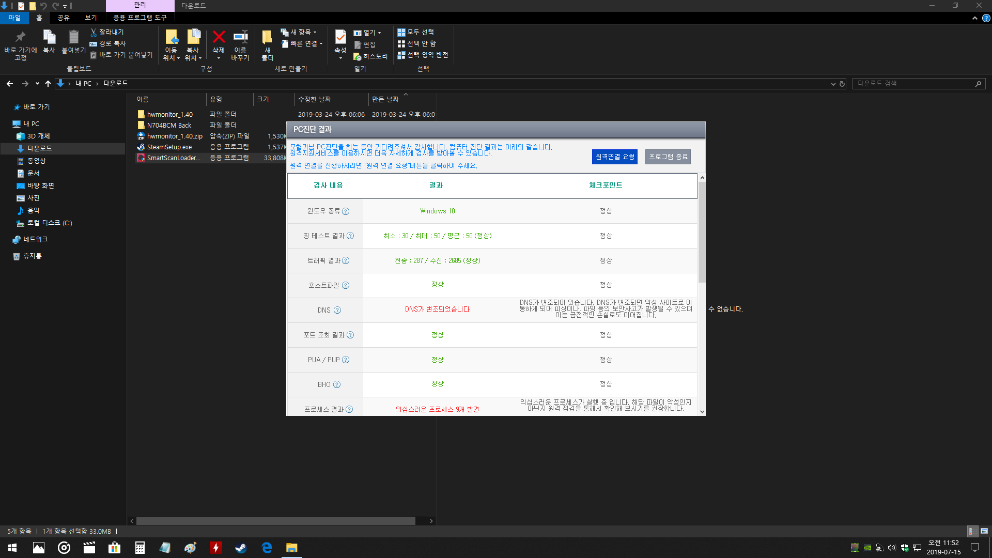The height and width of the screenshot is (558, 992).
Task: Click help icon next to DNS row
Action: [337, 311]
